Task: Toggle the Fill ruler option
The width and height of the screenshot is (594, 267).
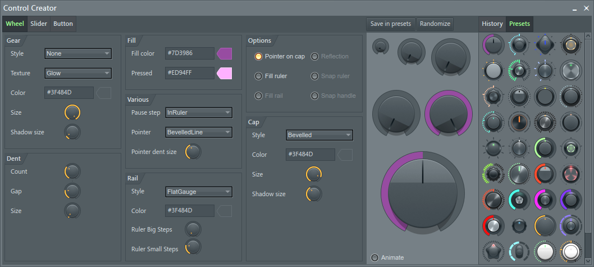Action: (259, 76)
